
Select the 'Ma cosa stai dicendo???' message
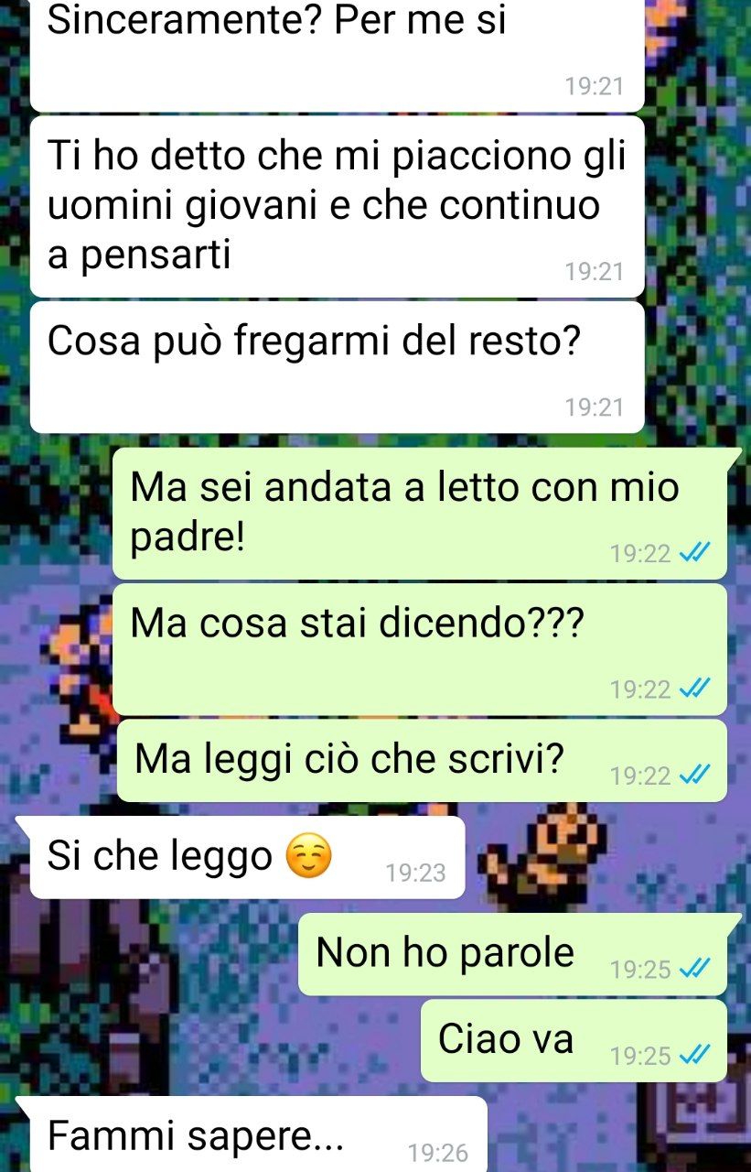tap(420, 649)
